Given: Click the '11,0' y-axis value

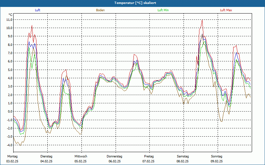Looking at the screenshot, I should [10, 20].
